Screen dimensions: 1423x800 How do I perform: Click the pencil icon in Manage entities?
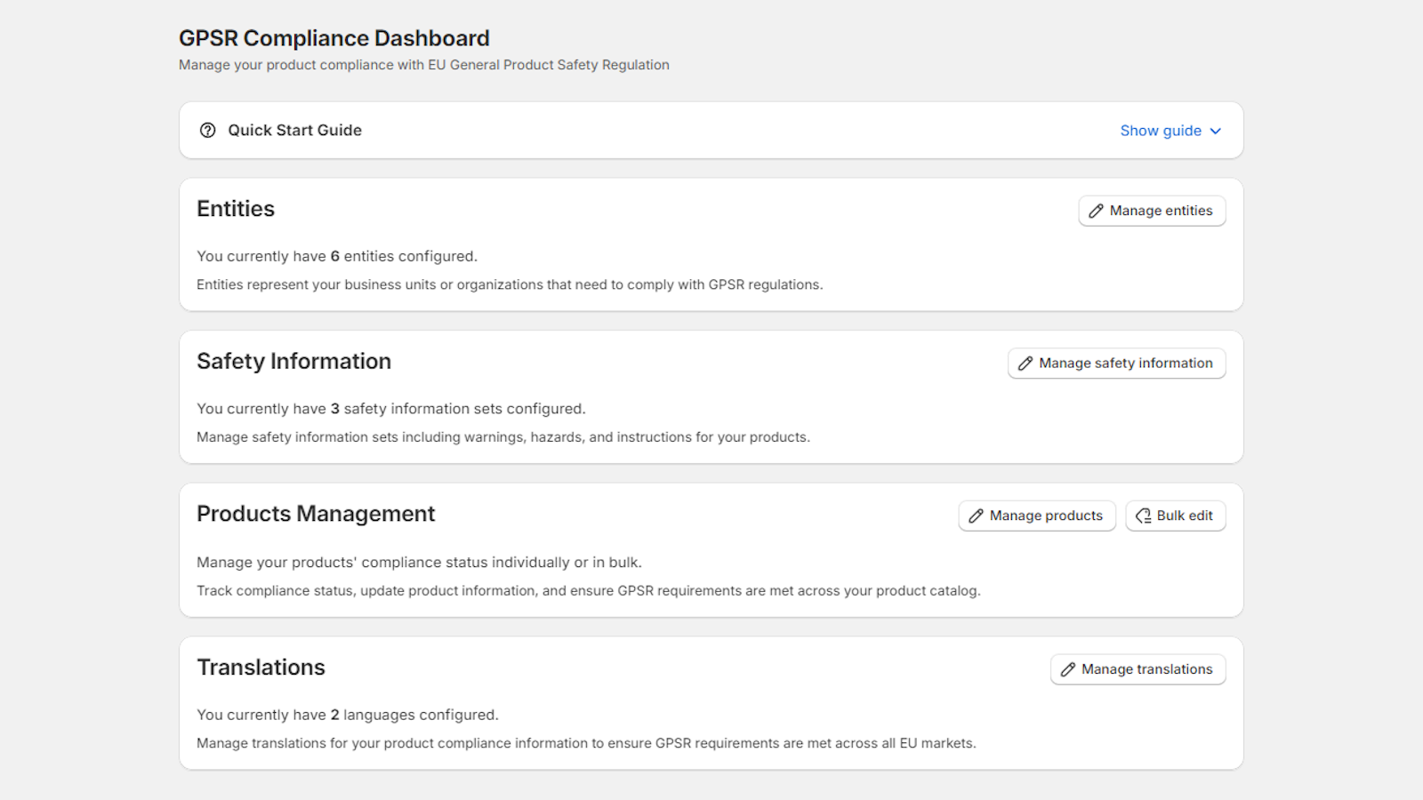[x=1096, y=211]
